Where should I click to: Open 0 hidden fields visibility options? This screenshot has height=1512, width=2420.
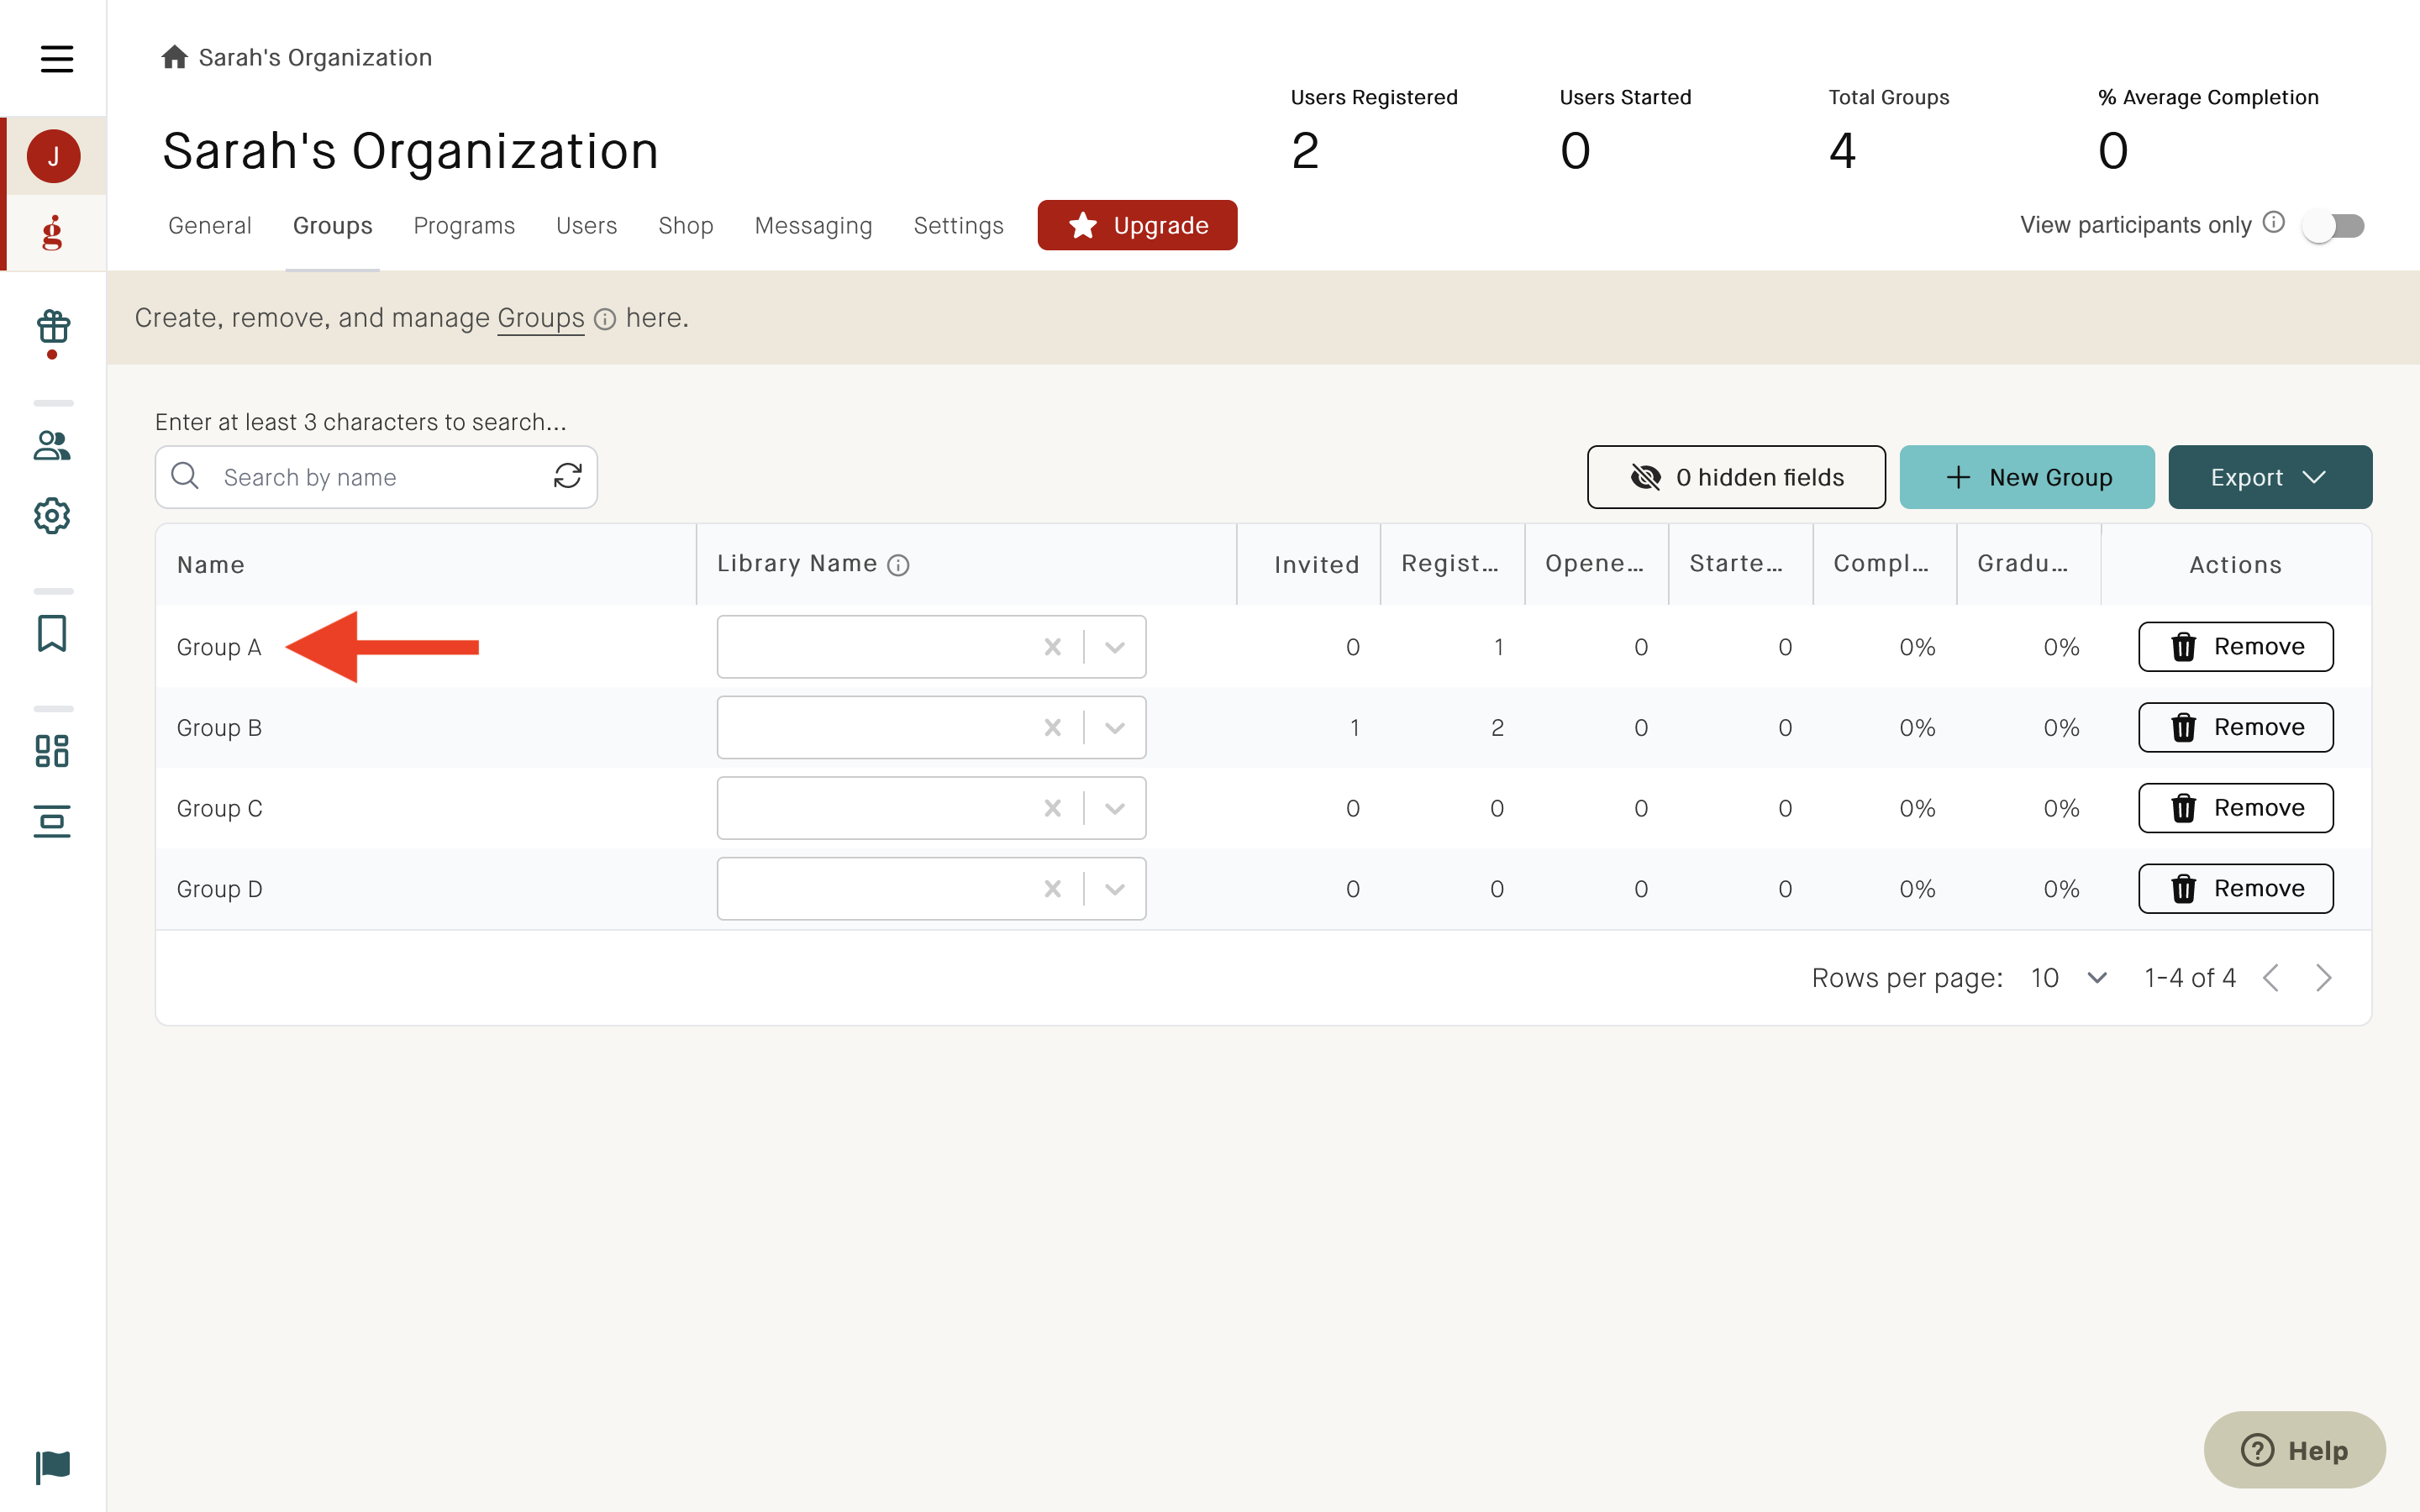point(1736,477)
